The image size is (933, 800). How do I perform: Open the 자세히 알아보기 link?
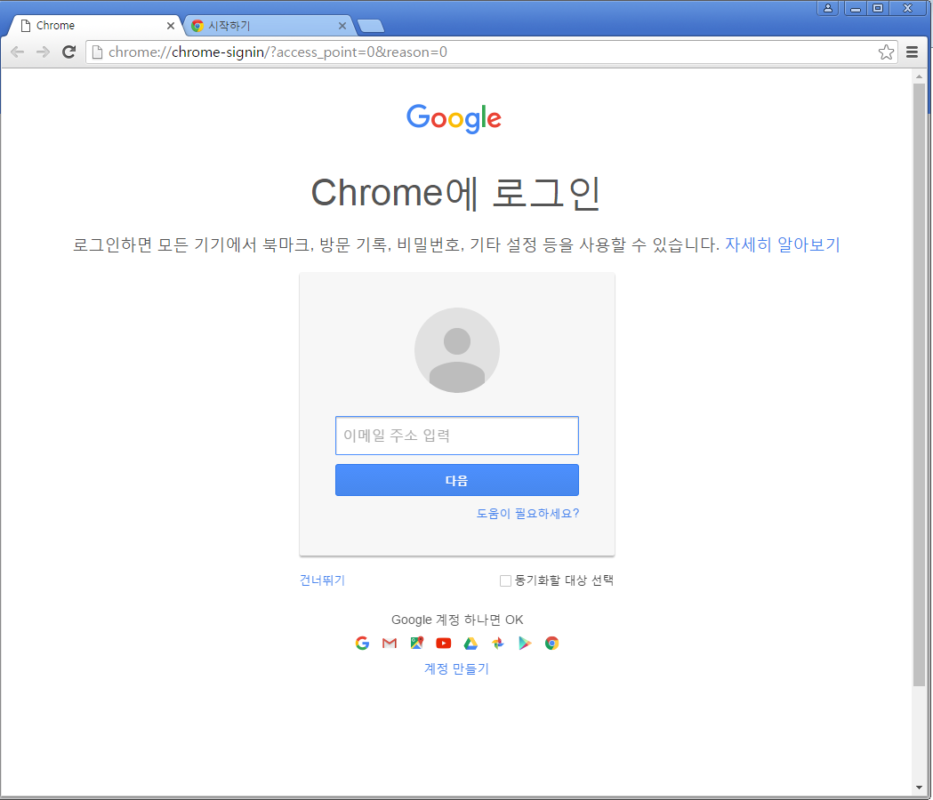point(782,244)
